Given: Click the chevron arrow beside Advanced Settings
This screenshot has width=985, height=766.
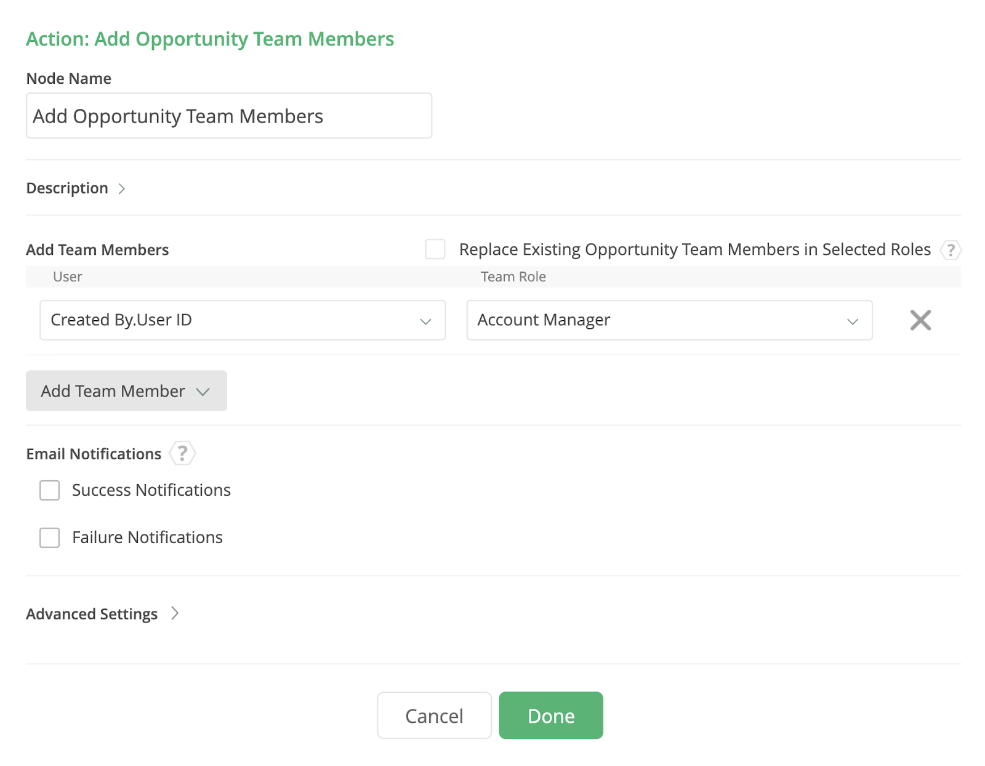Looking at the screenshot, I should pyautogui.click(x=175, y=613).
